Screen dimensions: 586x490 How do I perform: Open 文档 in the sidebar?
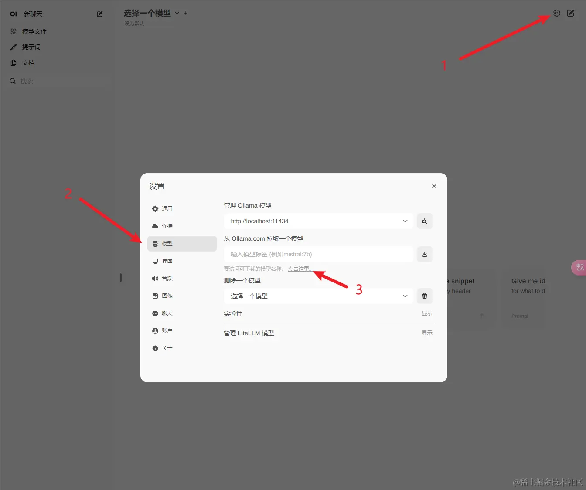pos(28,63)
